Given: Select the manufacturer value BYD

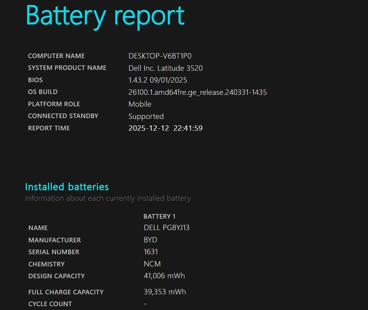Looking at the screenshot, I should (150, 240).
